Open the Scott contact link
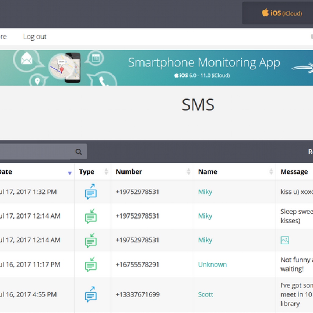The image size is (313, 313). 206,294
